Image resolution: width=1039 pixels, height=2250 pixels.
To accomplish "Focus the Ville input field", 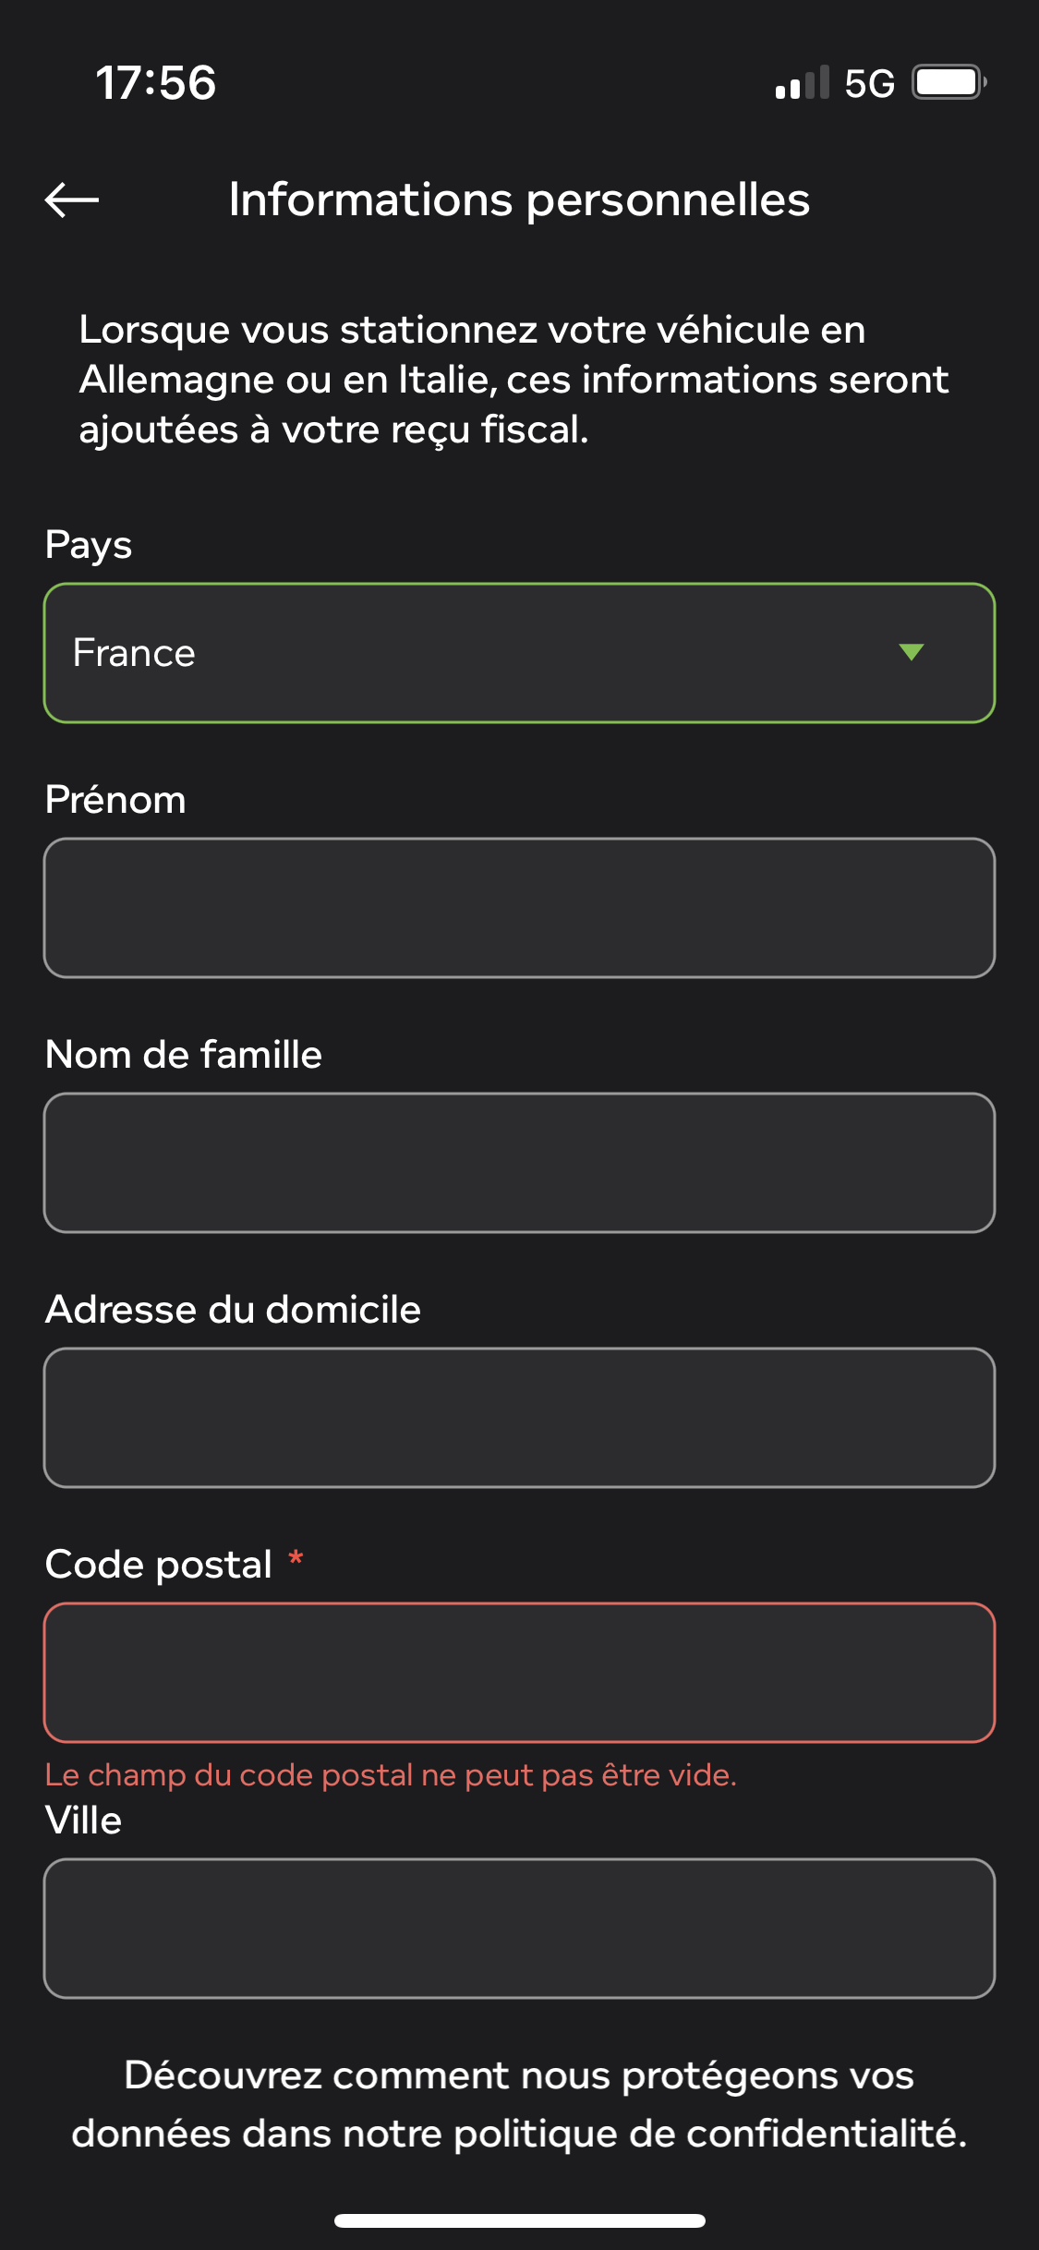I will pyautogui.click(x=519, y=1929).
